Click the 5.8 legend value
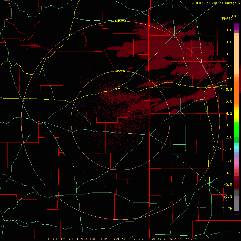Image resolution: width=241 pixels, height=241 pixels. coord(229,89)
